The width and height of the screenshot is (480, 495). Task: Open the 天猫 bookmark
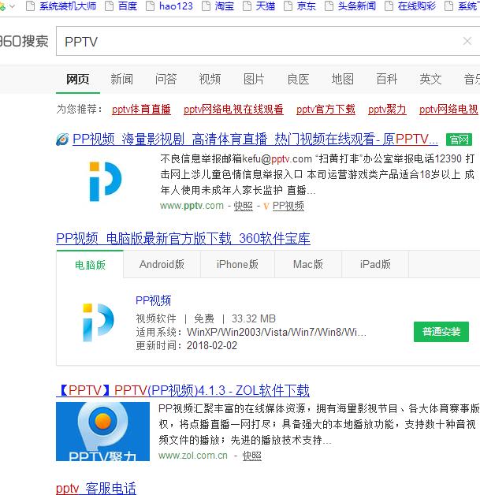(x=266, y=6)
